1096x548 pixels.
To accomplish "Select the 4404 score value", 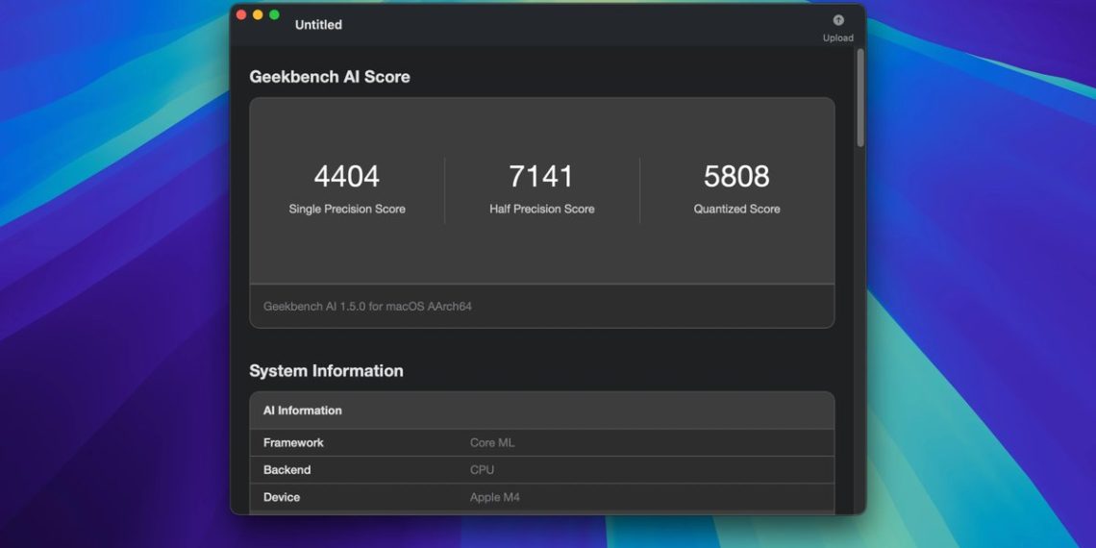I will click(346, 177).
